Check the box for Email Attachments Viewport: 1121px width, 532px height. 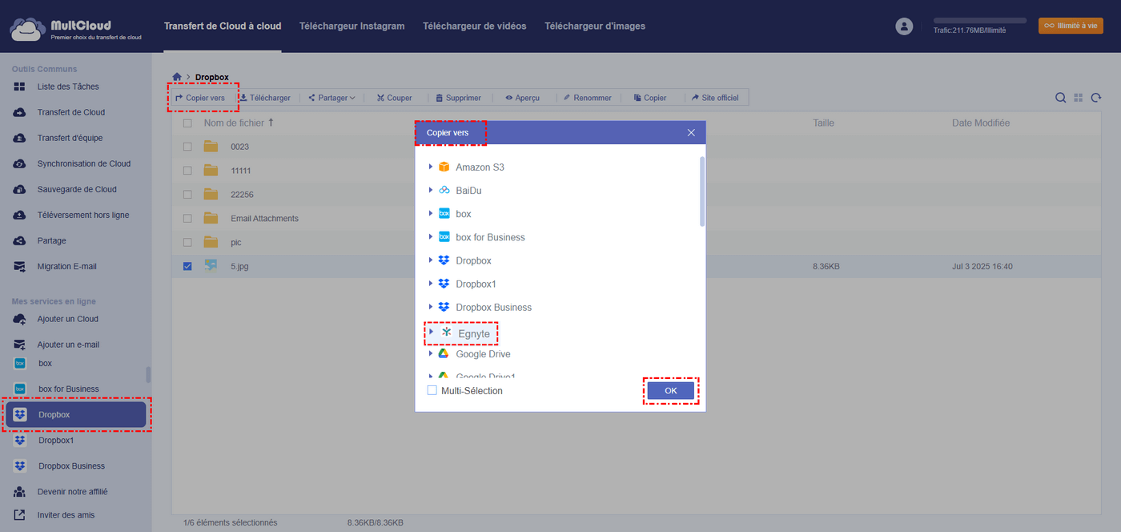pyautogui.click(x=187, y=218)
